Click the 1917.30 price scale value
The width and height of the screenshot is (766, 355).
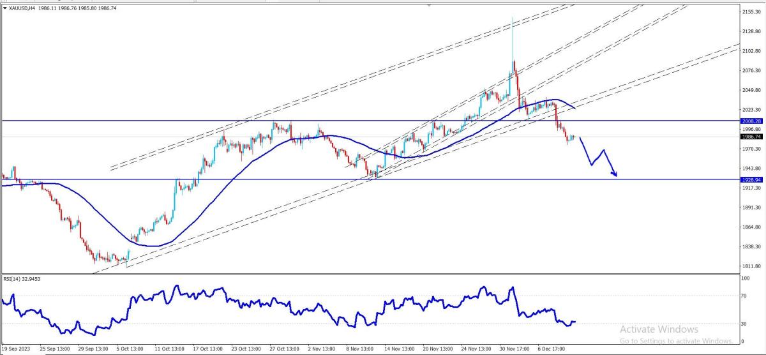tap(751, 188)
